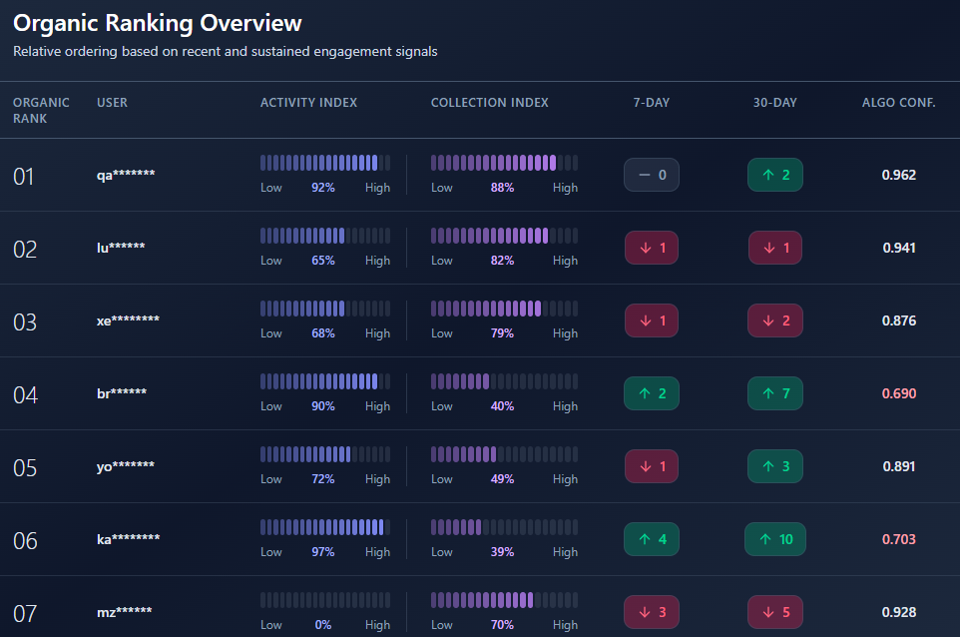Toggle the down-arrow 7-day chip for yo*******
Viewport: 960px width, 637px height.
pyautogui.click(x=651, y=466)
